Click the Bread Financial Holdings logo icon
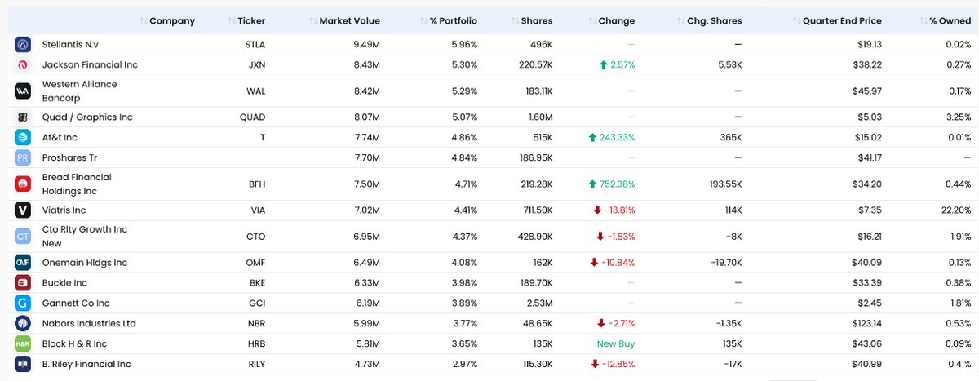This screenshot has width=979, height=381. click(x=23, y=184)
